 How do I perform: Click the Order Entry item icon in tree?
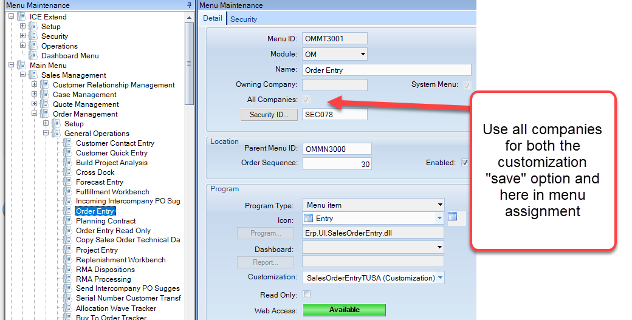tap(68, 211)
